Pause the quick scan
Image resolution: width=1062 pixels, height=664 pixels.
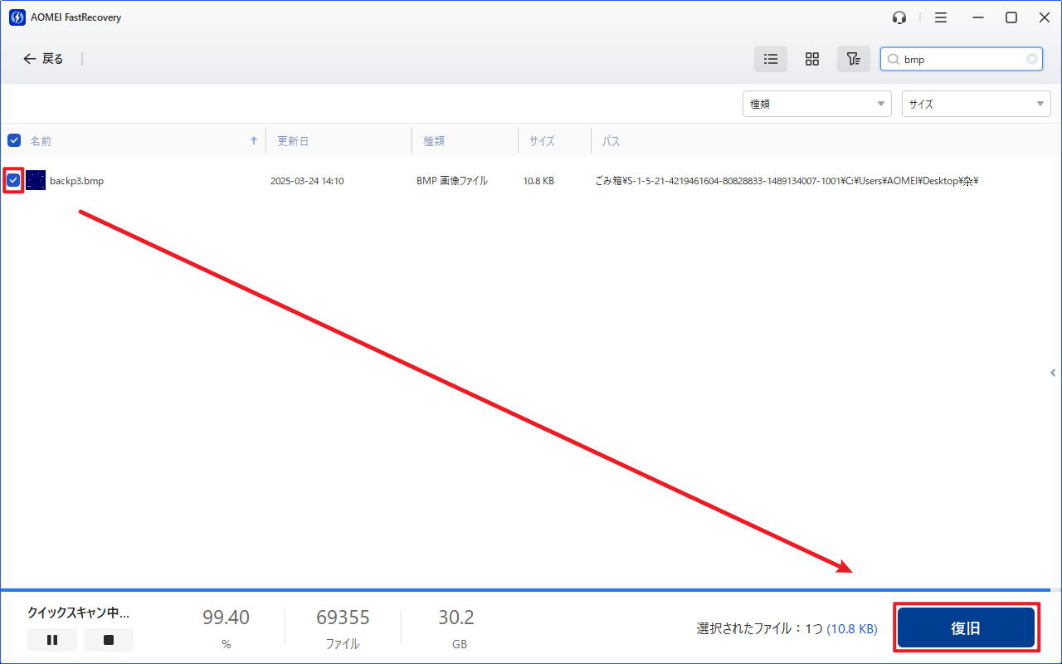point(52,640)
